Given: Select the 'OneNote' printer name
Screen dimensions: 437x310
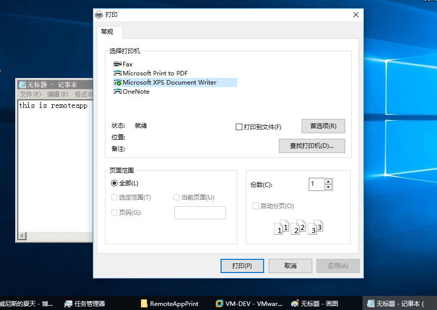Looking at the screenshot, I should click(136, 92).
